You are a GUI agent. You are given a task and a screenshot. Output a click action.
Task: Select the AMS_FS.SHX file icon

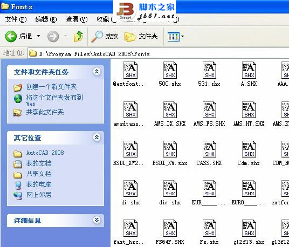click(x=209, y=109)
